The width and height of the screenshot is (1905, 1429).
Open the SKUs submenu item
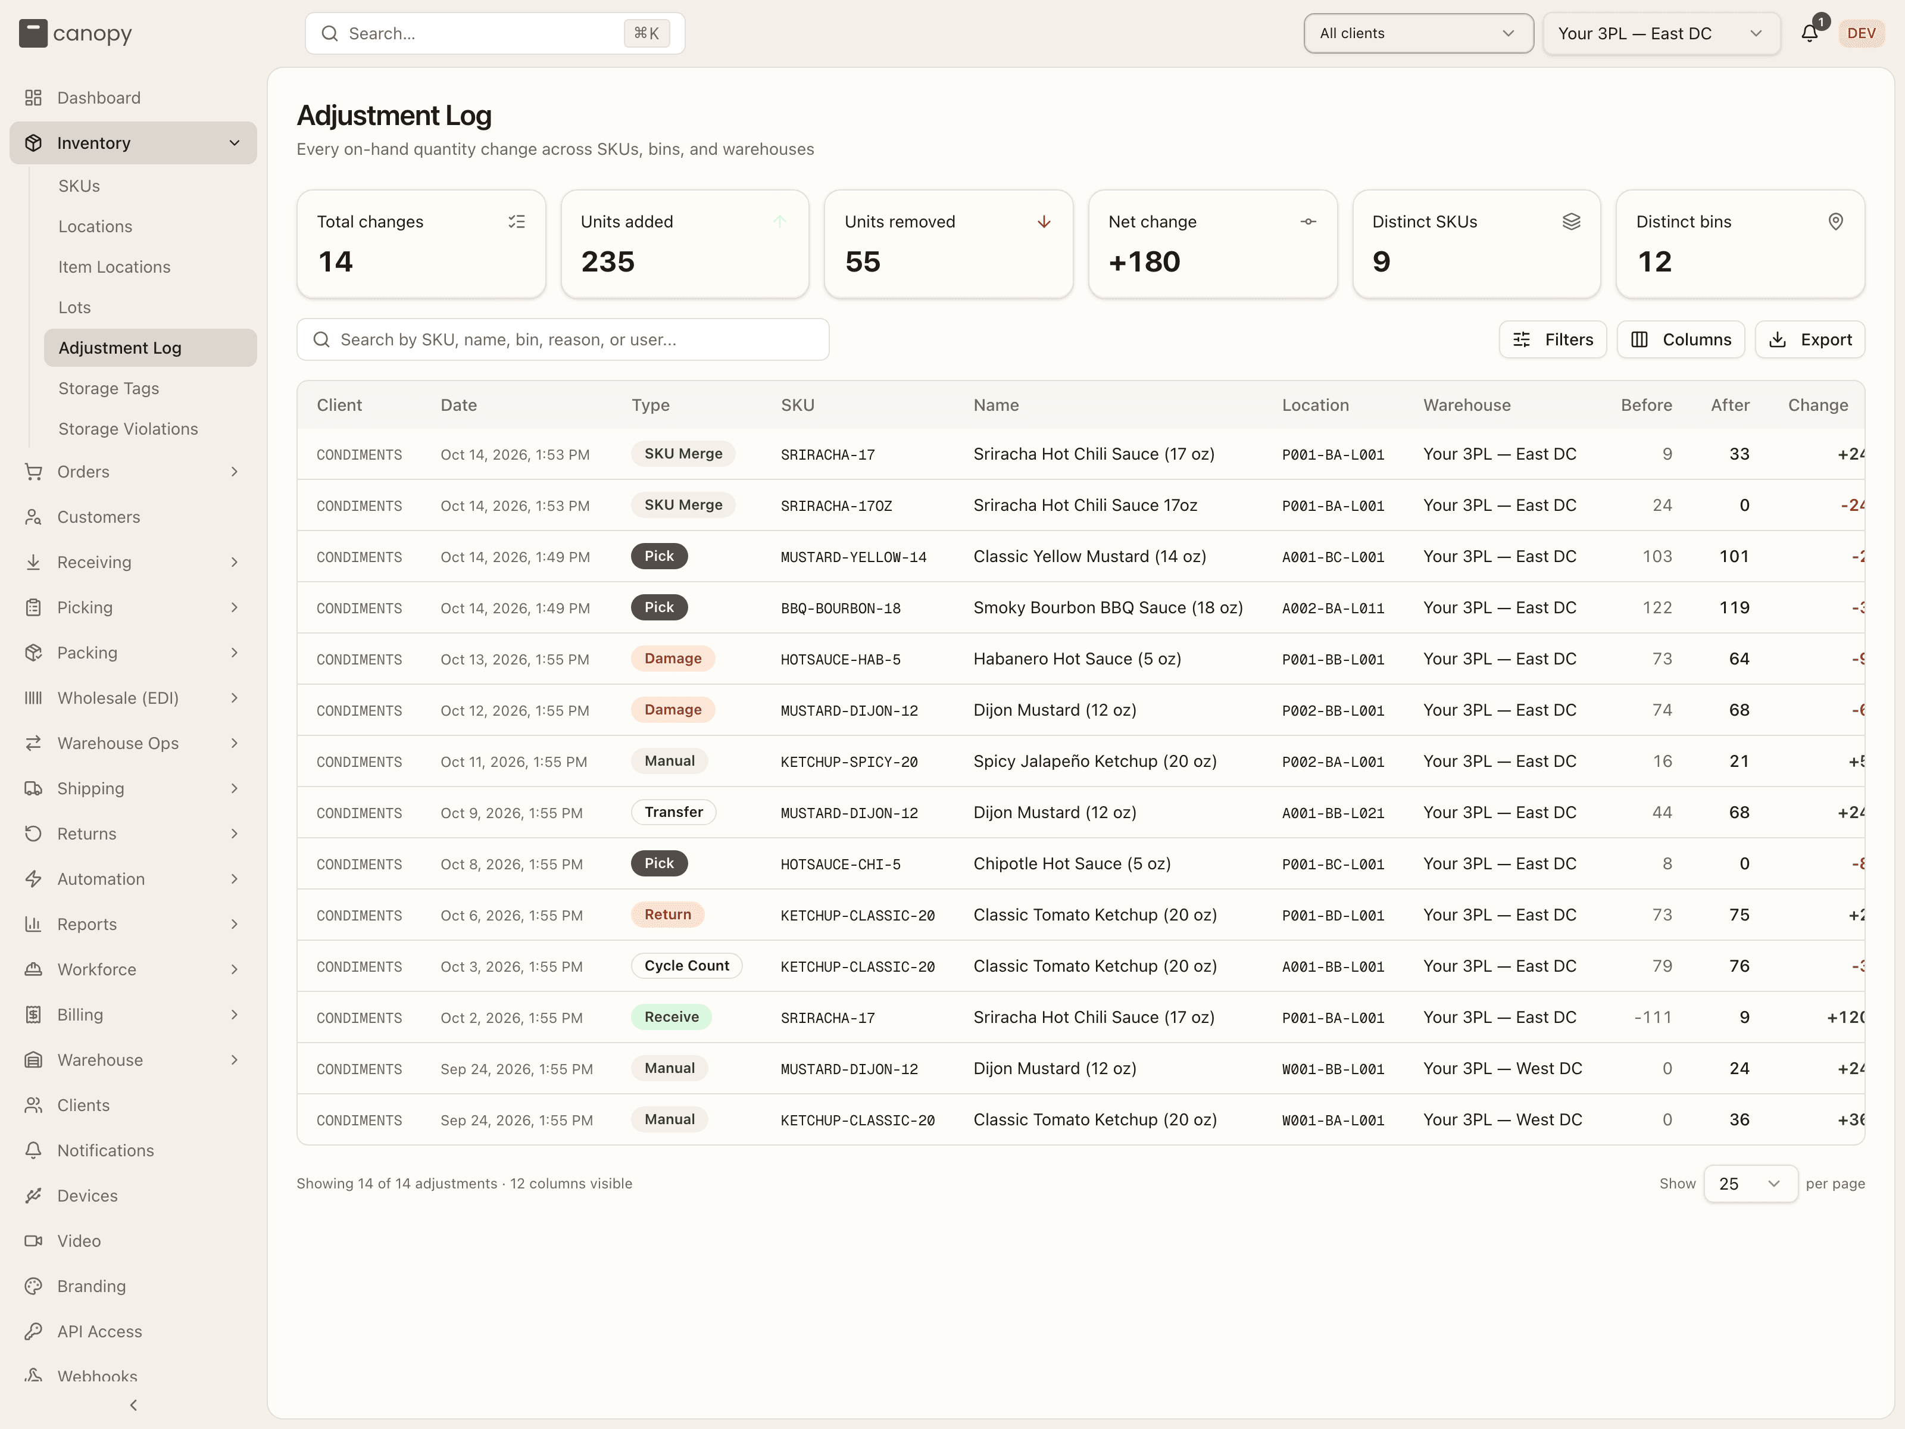tap(150, 186)
